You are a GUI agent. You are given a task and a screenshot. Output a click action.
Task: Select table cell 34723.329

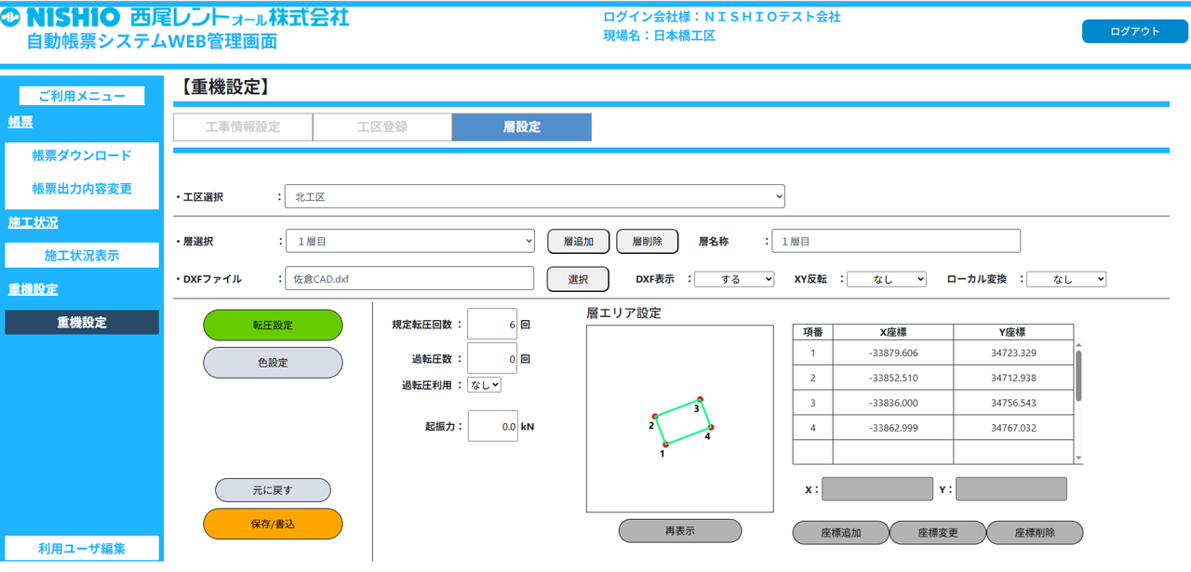point(1013,353)
